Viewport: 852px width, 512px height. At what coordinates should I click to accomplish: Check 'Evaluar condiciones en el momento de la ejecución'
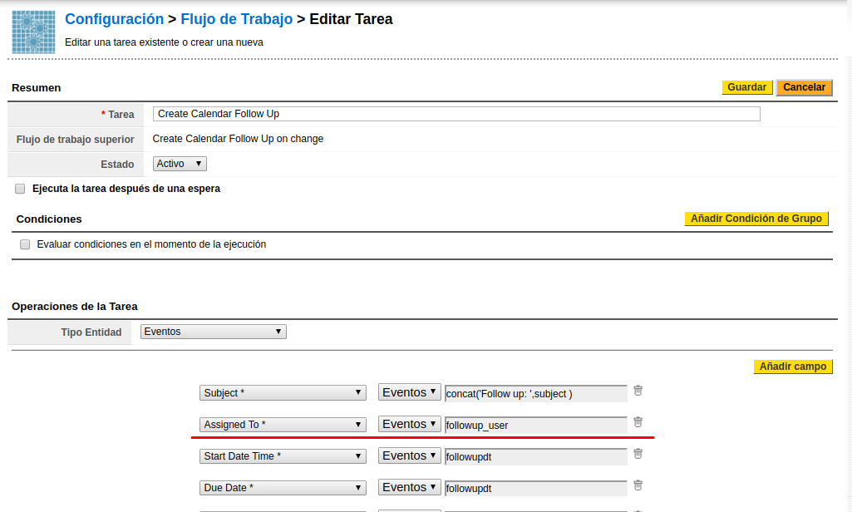point(25,244)
